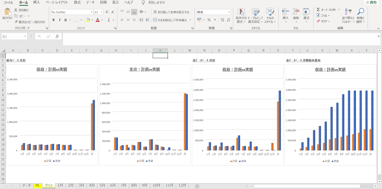Expand the fill color dropdown arrow
This screenshot has height=189, width=382.
tap(92, 20)
